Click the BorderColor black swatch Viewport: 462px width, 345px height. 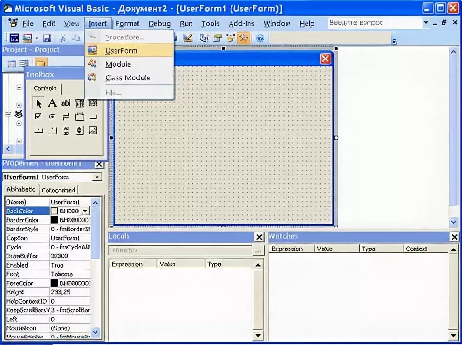(54, 220)
